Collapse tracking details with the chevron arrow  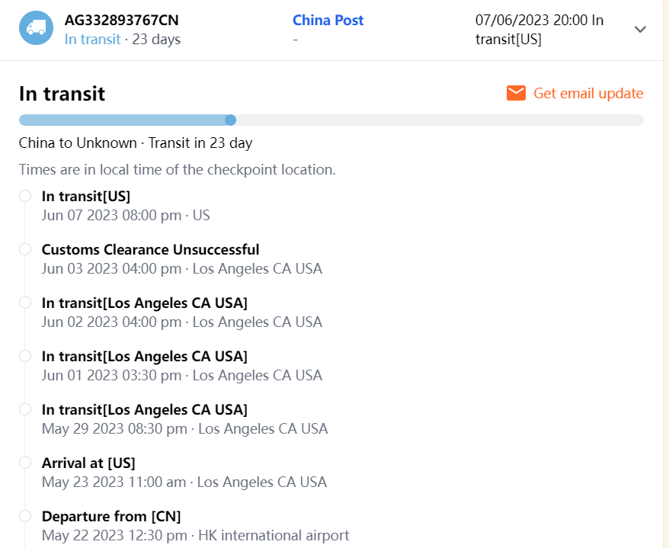(x=640, y=29)
